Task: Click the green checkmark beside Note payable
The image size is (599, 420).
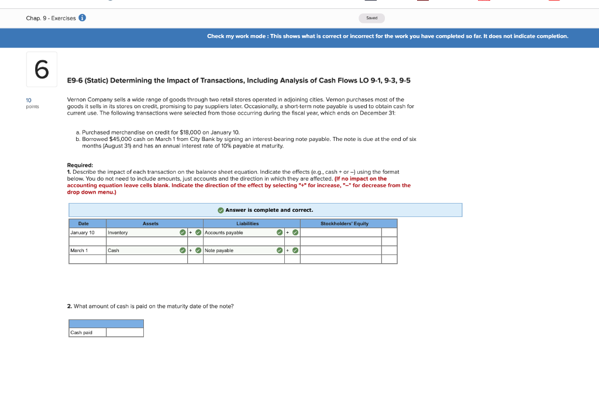Action: coord(280,250)
